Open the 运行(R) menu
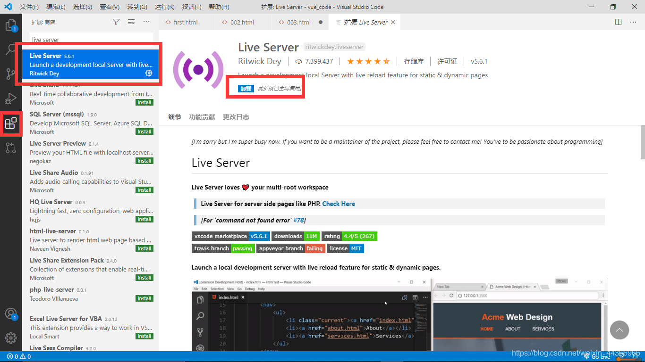This screenshot has height=362, width=645. 164,7
